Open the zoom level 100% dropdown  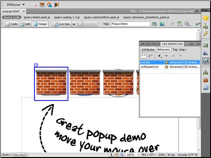pyautogui.click(x=133, y=155)
